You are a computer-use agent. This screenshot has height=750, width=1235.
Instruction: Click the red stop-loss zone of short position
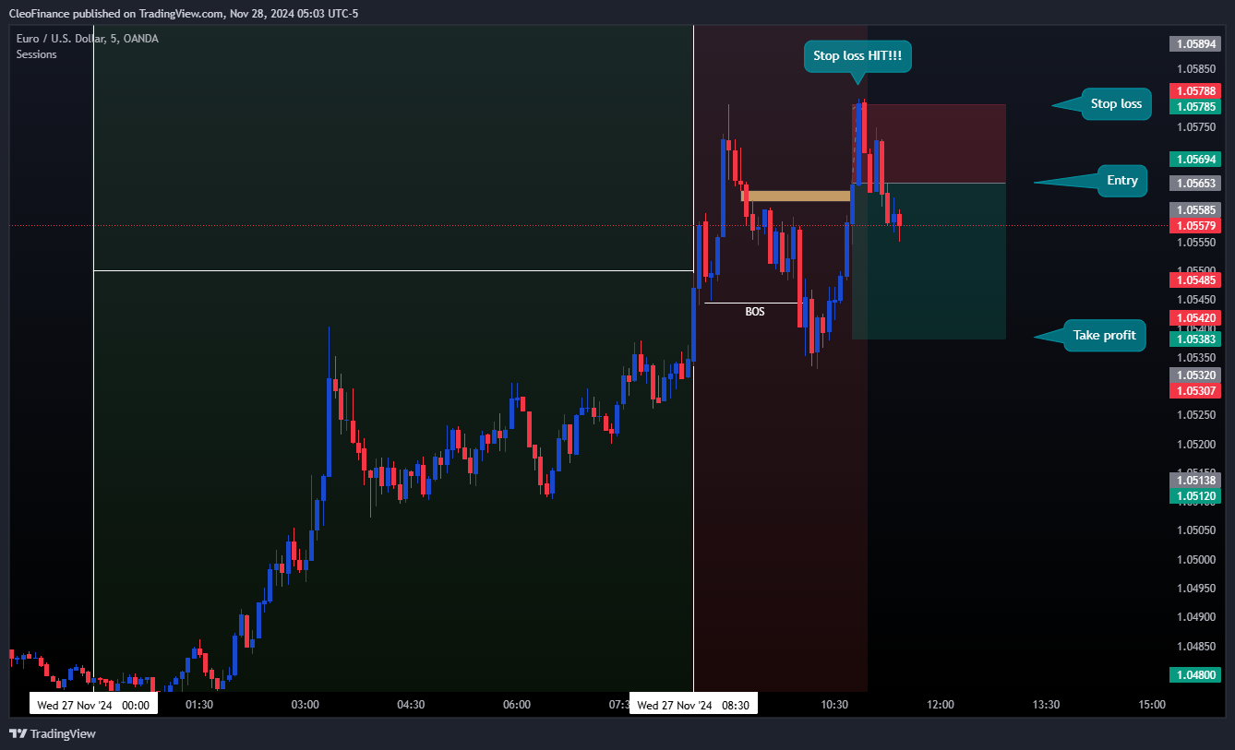929,143
